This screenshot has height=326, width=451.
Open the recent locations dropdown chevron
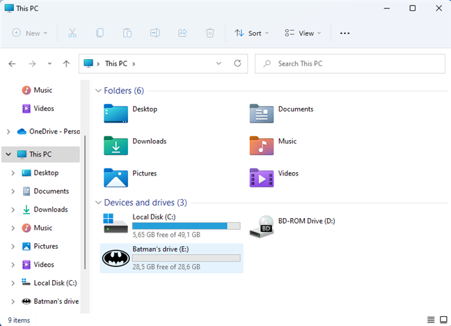49,63
